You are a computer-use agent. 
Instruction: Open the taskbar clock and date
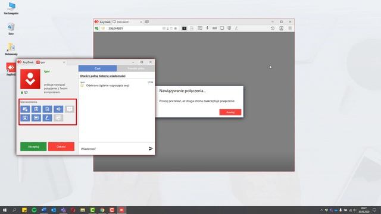pyautogui.click(x=364, y=210)
